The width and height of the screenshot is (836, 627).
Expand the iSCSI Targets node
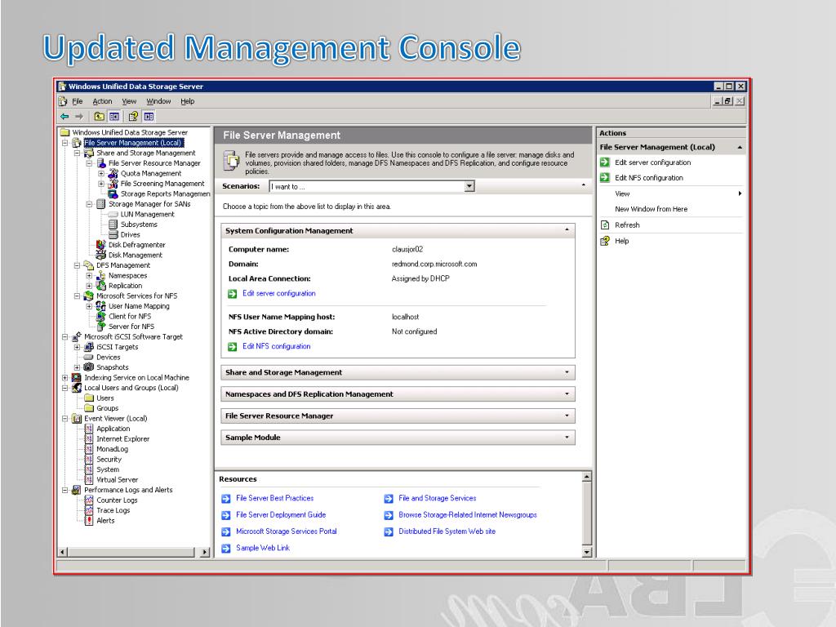click(x=78, y=347)
